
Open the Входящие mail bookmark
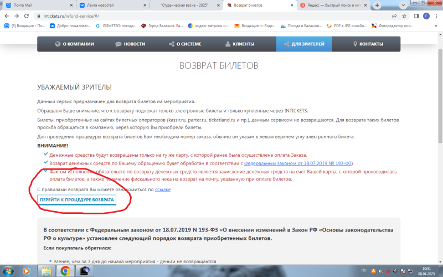tap(24, 25)
